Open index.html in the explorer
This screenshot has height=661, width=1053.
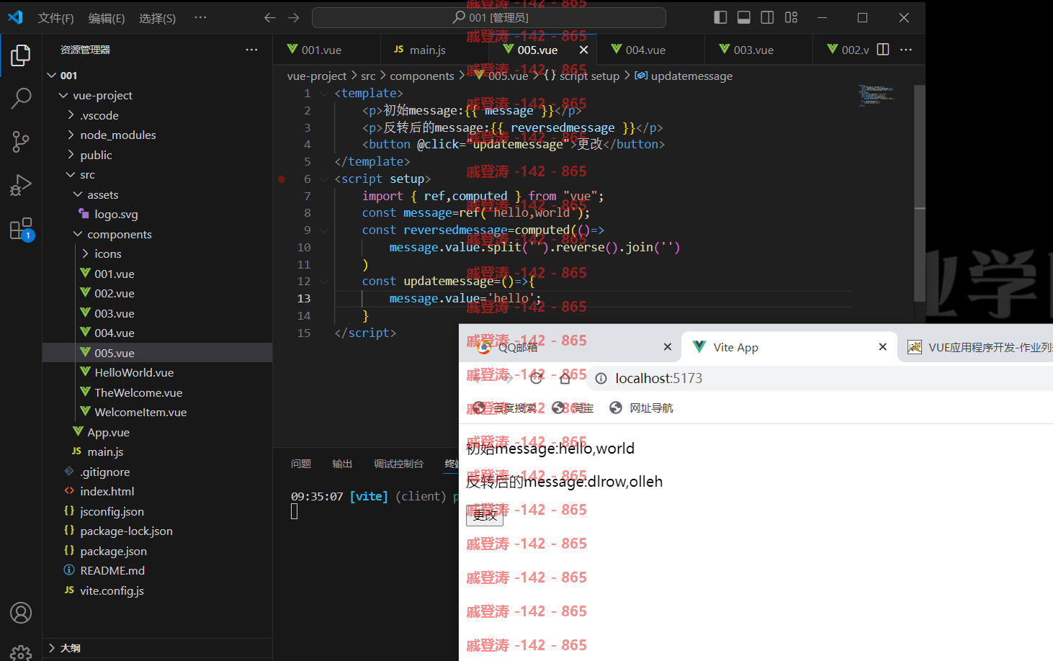coord(157,491)
